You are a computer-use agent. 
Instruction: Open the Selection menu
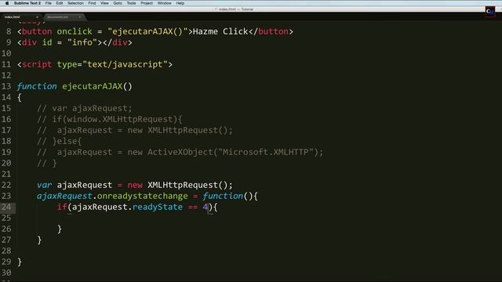(x=75, y=3)
